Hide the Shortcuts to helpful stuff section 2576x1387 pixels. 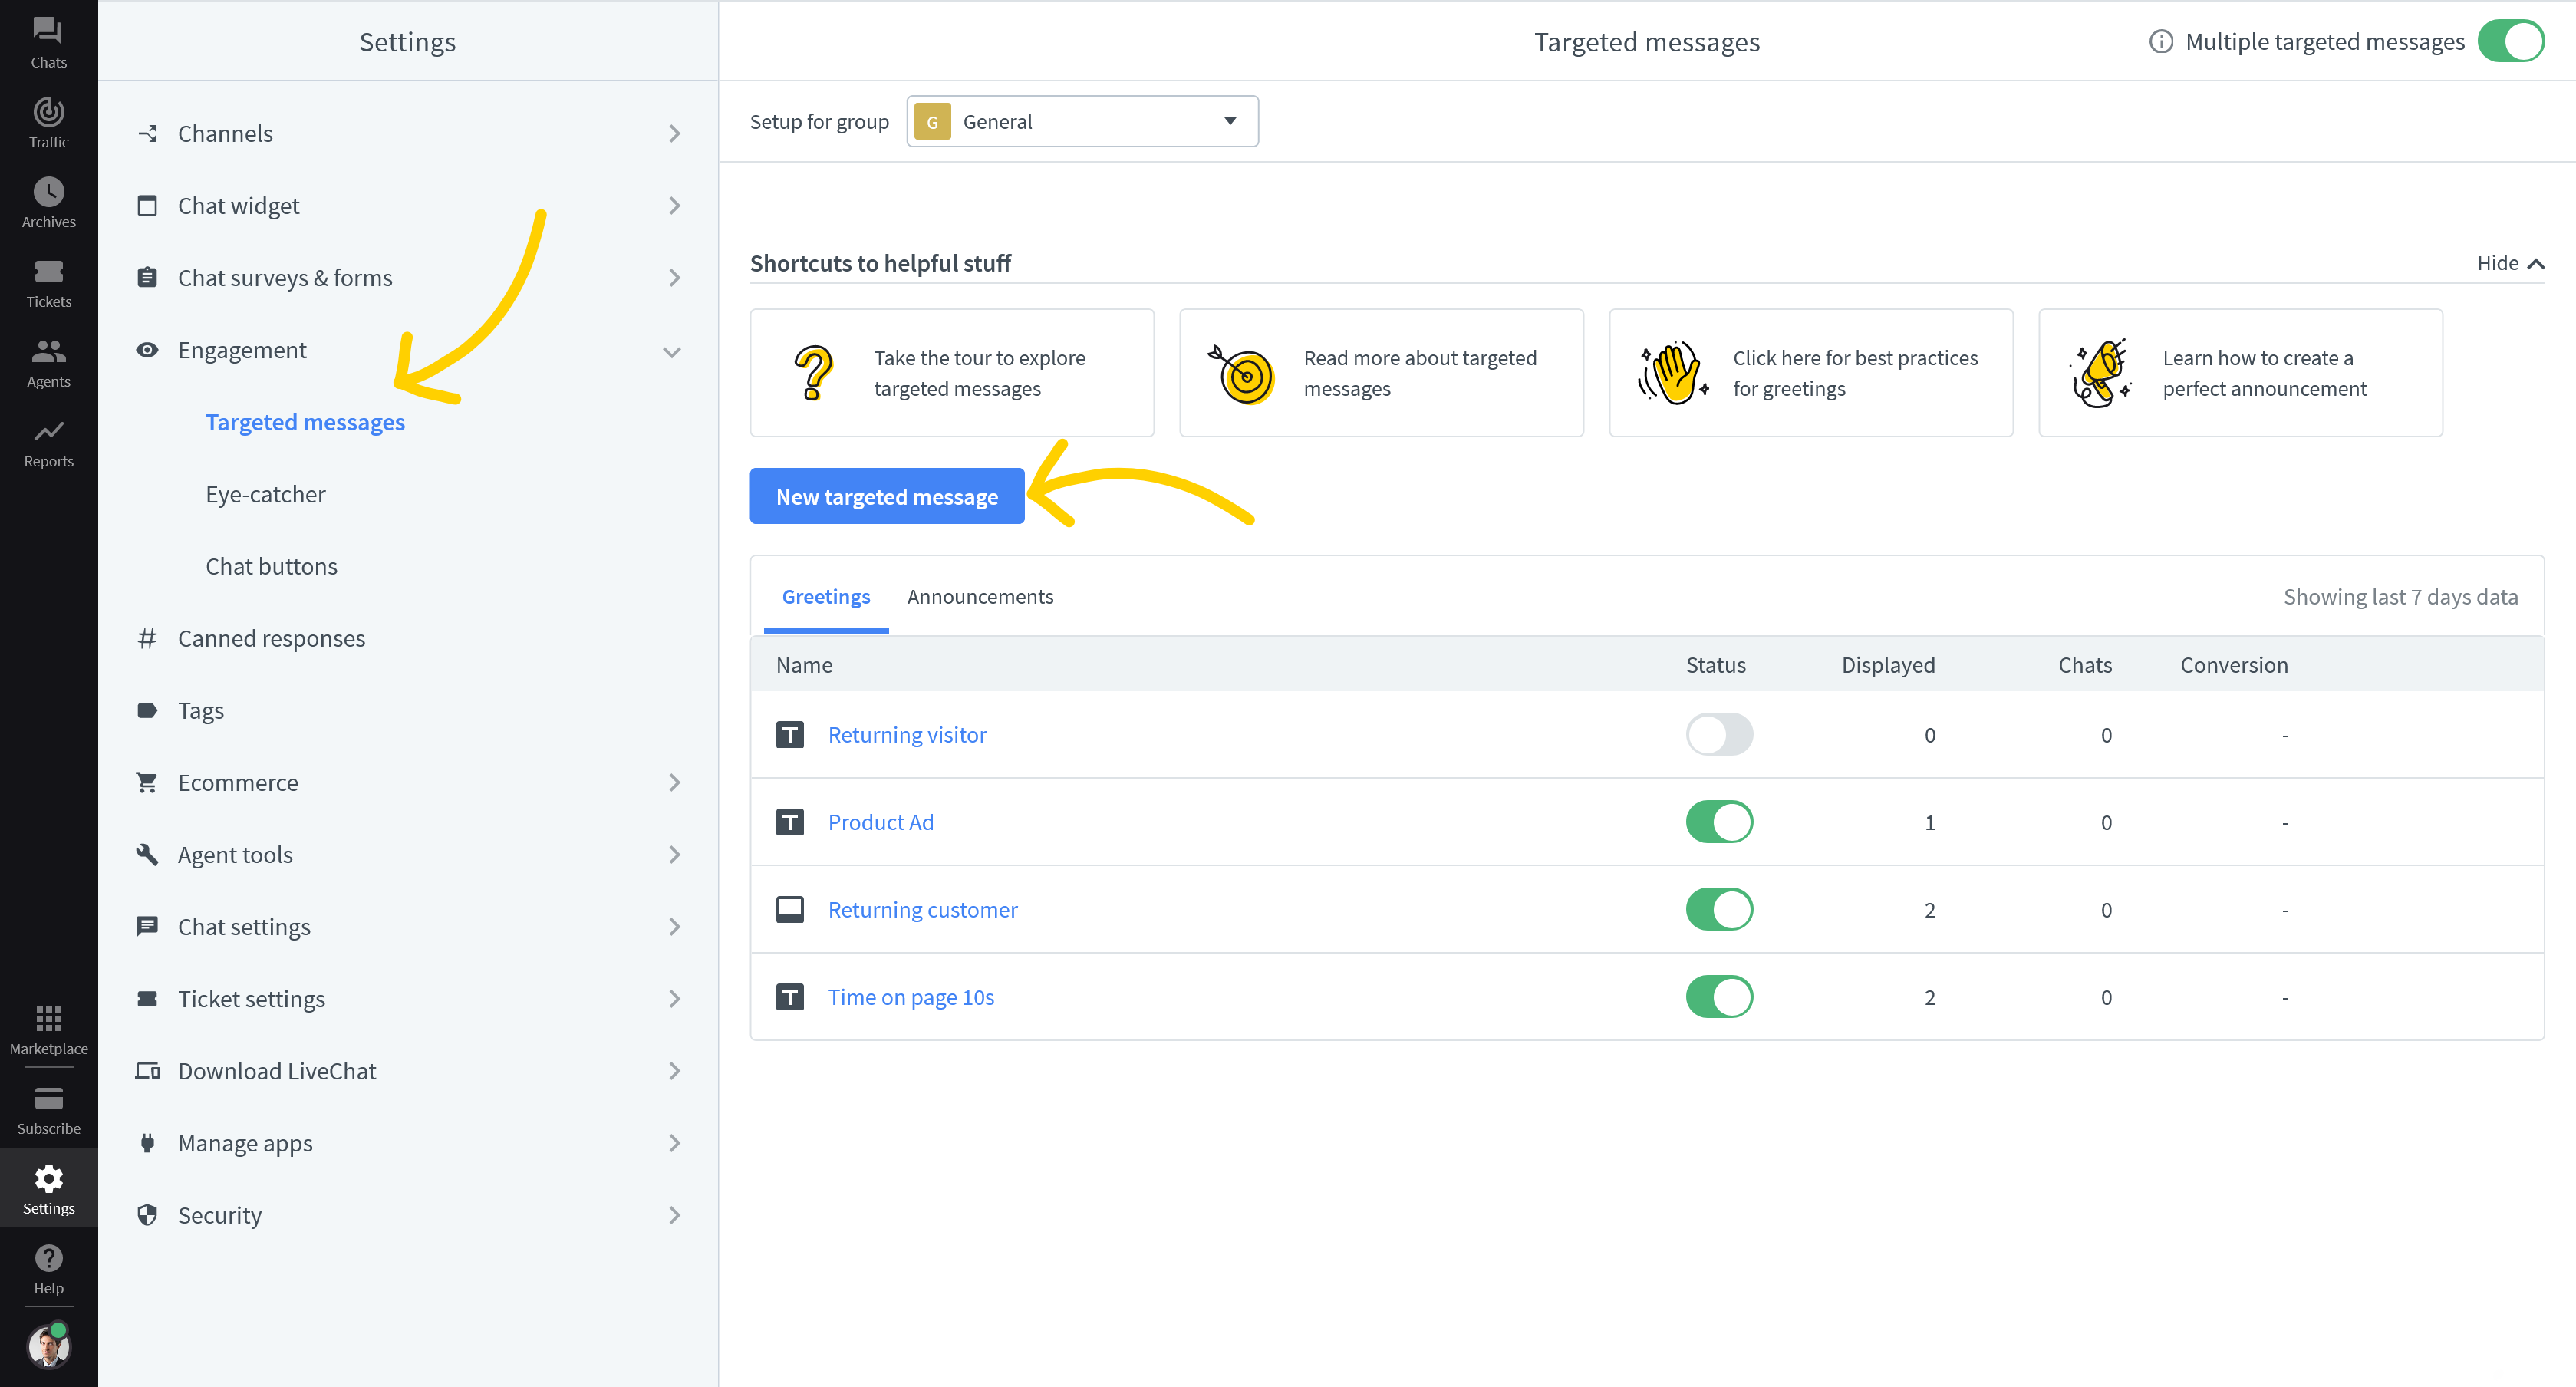pos(2509,263)
